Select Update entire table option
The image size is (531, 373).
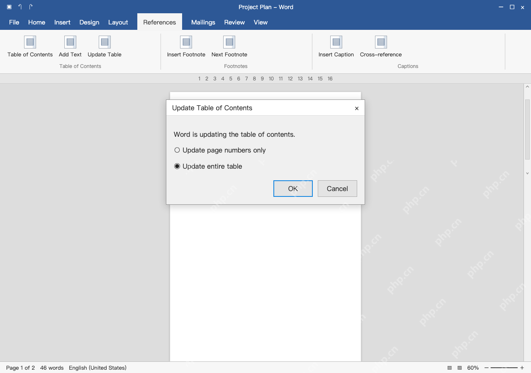(x=208, y=166)
